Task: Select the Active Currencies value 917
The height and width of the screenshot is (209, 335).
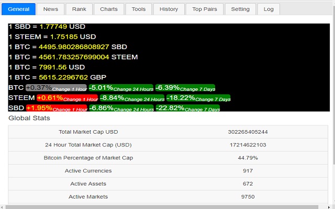Action: [248, 171]
